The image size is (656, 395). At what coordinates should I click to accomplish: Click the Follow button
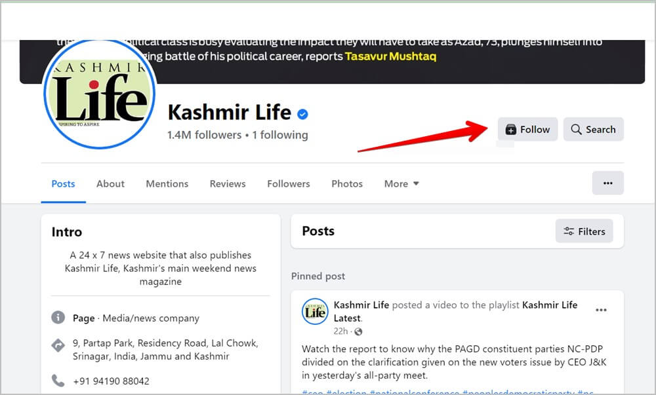527,130
